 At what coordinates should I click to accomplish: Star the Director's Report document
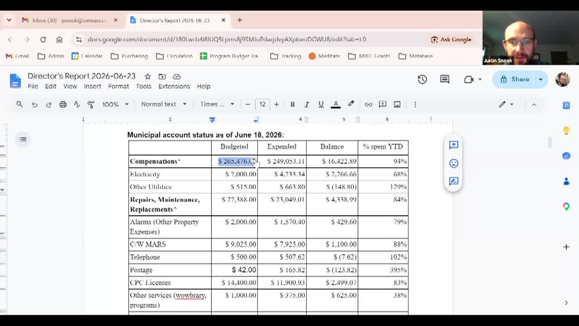(x=147, y=77)
